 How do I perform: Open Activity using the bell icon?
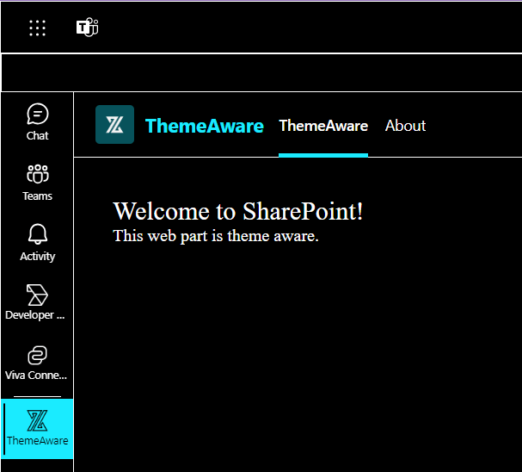tap(37, 234)
